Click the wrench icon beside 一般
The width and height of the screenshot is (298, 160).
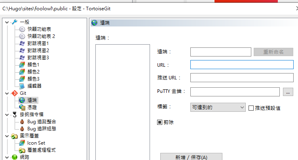pyautogui.click(x=15, y=22)
